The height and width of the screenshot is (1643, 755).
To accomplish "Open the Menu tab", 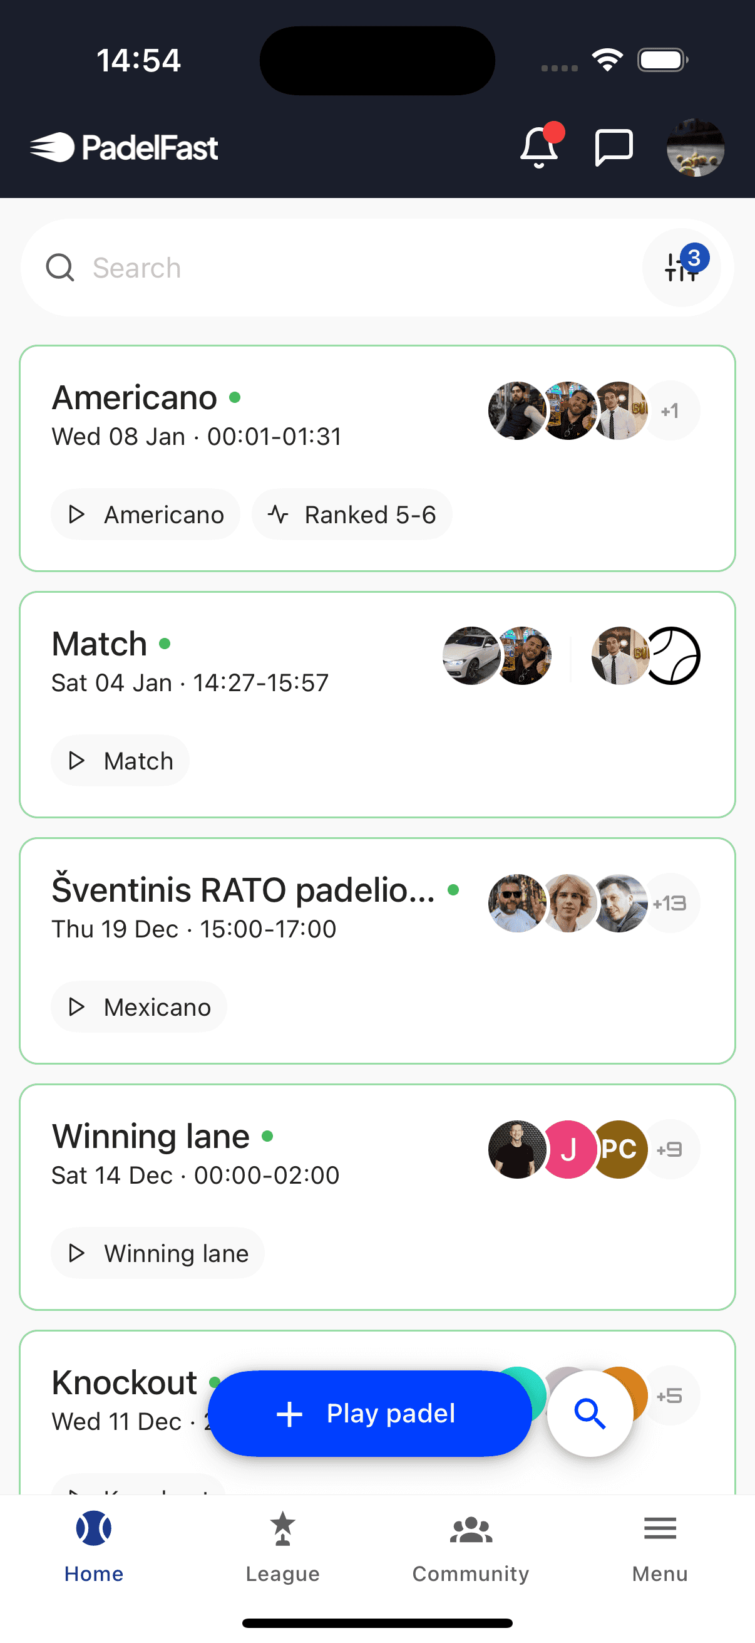I will (660, 1547).
